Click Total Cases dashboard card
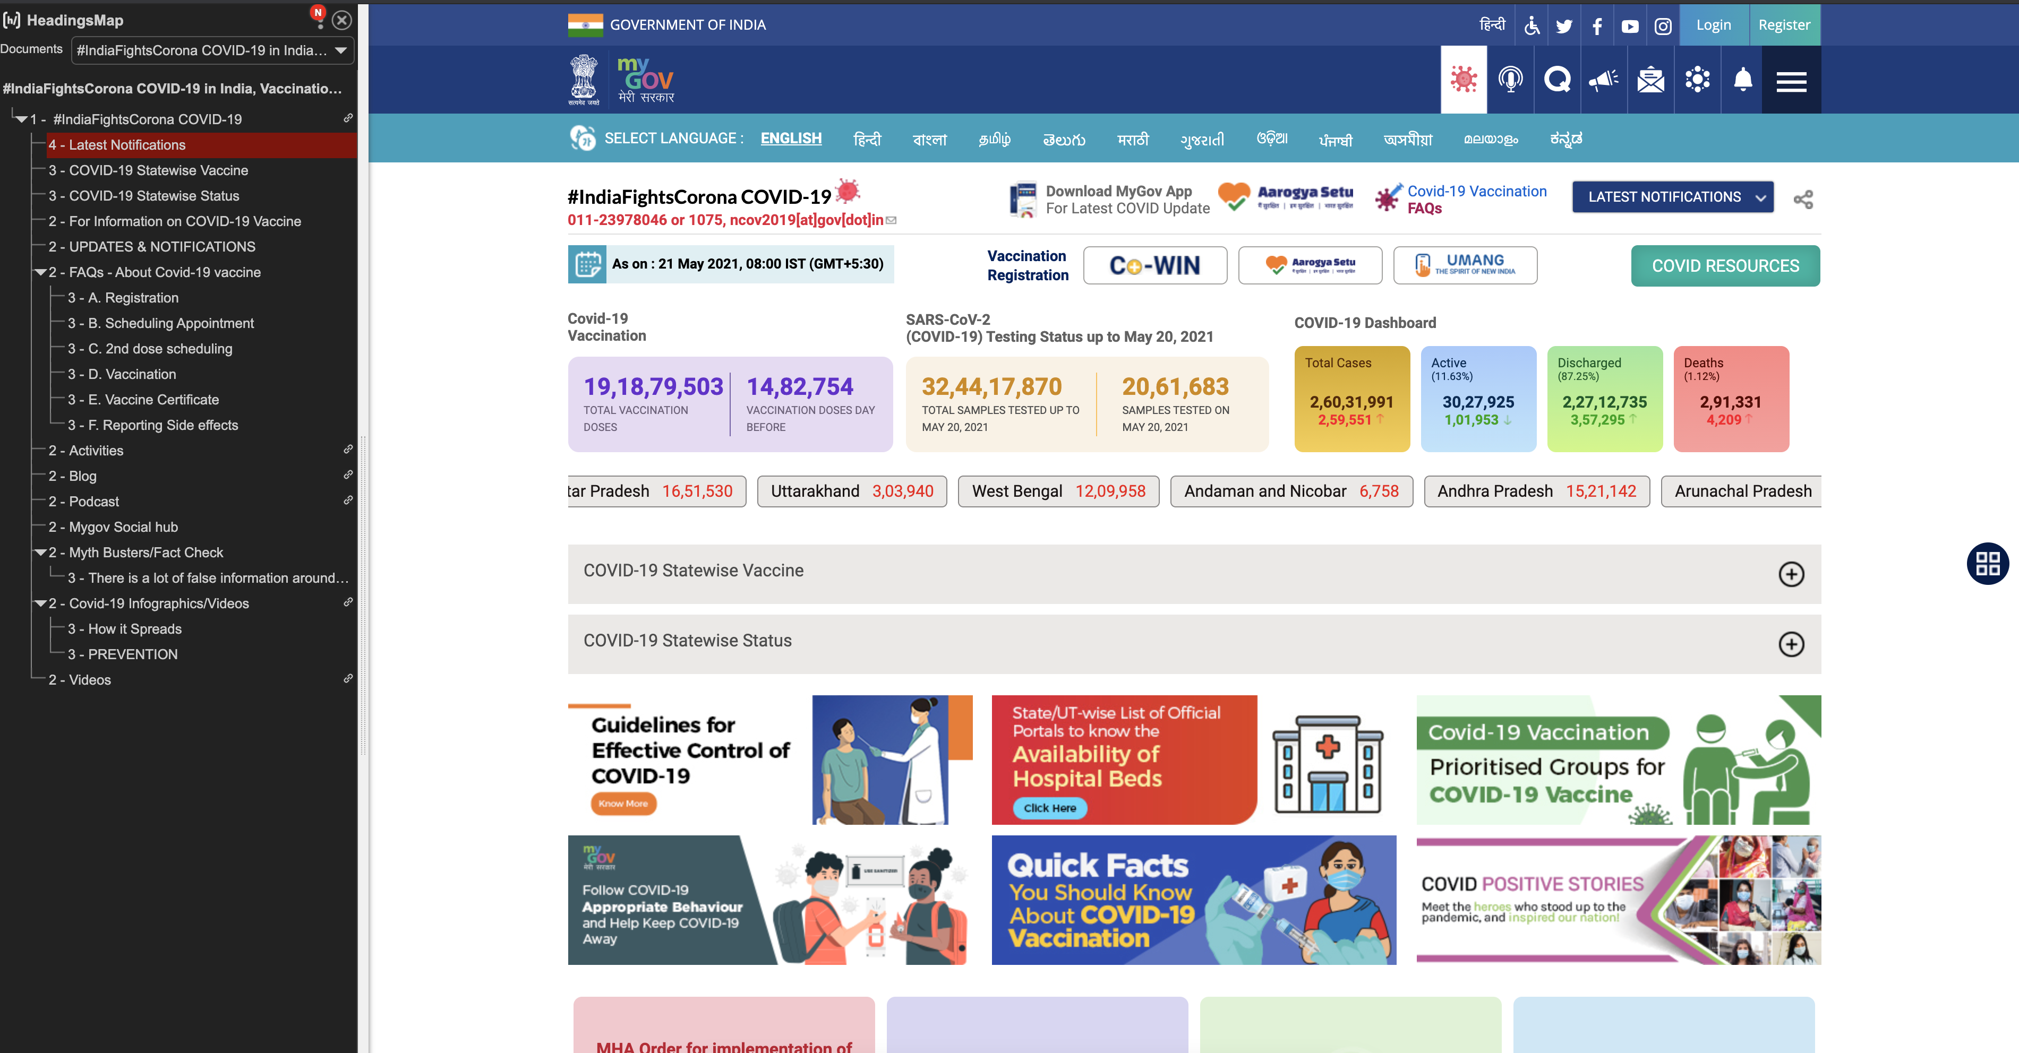 coord(1351,399)
